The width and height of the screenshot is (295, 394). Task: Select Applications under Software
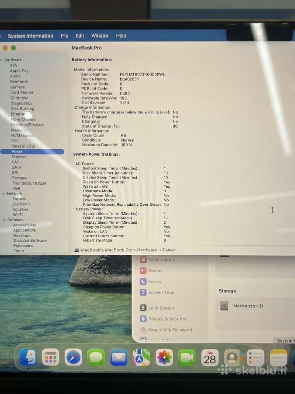click(x=24, y=230)
